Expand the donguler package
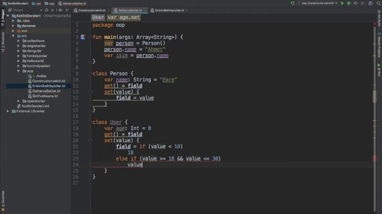Viewport: 382px width, 214px height. coord(19,51)
